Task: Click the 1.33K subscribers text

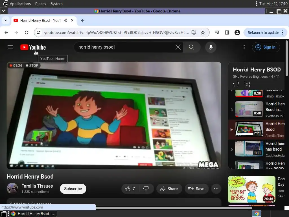Action: click(35, 192)
